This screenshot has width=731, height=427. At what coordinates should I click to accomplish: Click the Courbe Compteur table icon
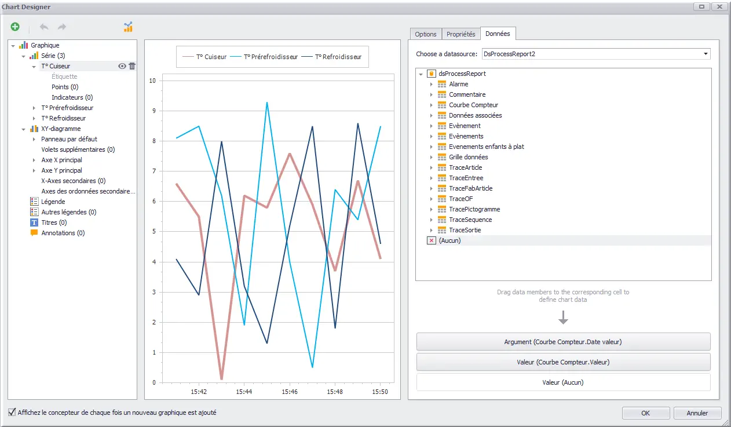click(442, 105)
